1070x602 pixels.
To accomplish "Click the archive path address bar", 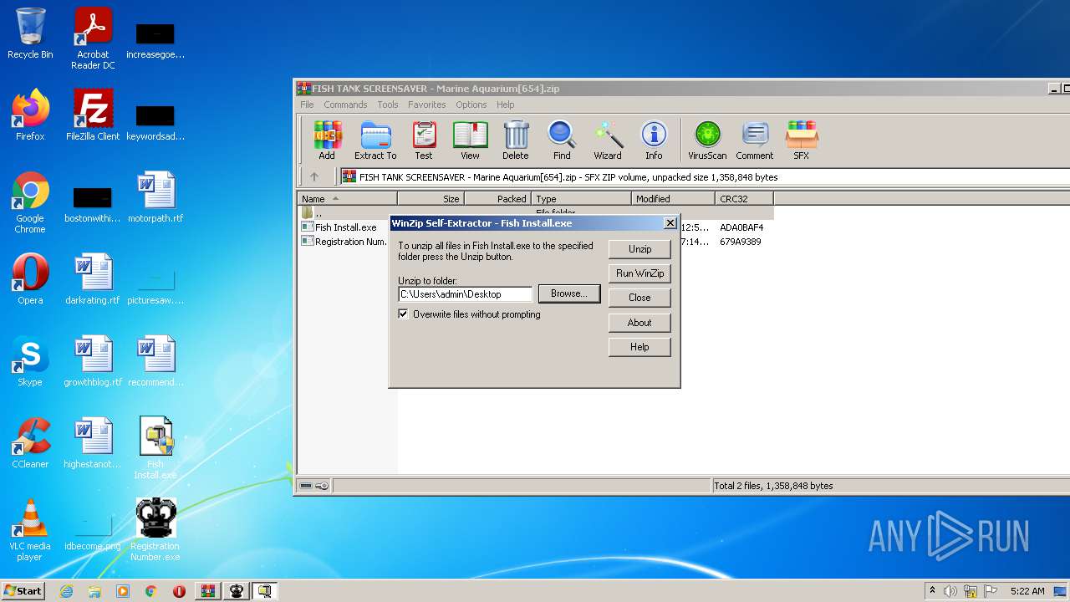I will coord(705,176).
